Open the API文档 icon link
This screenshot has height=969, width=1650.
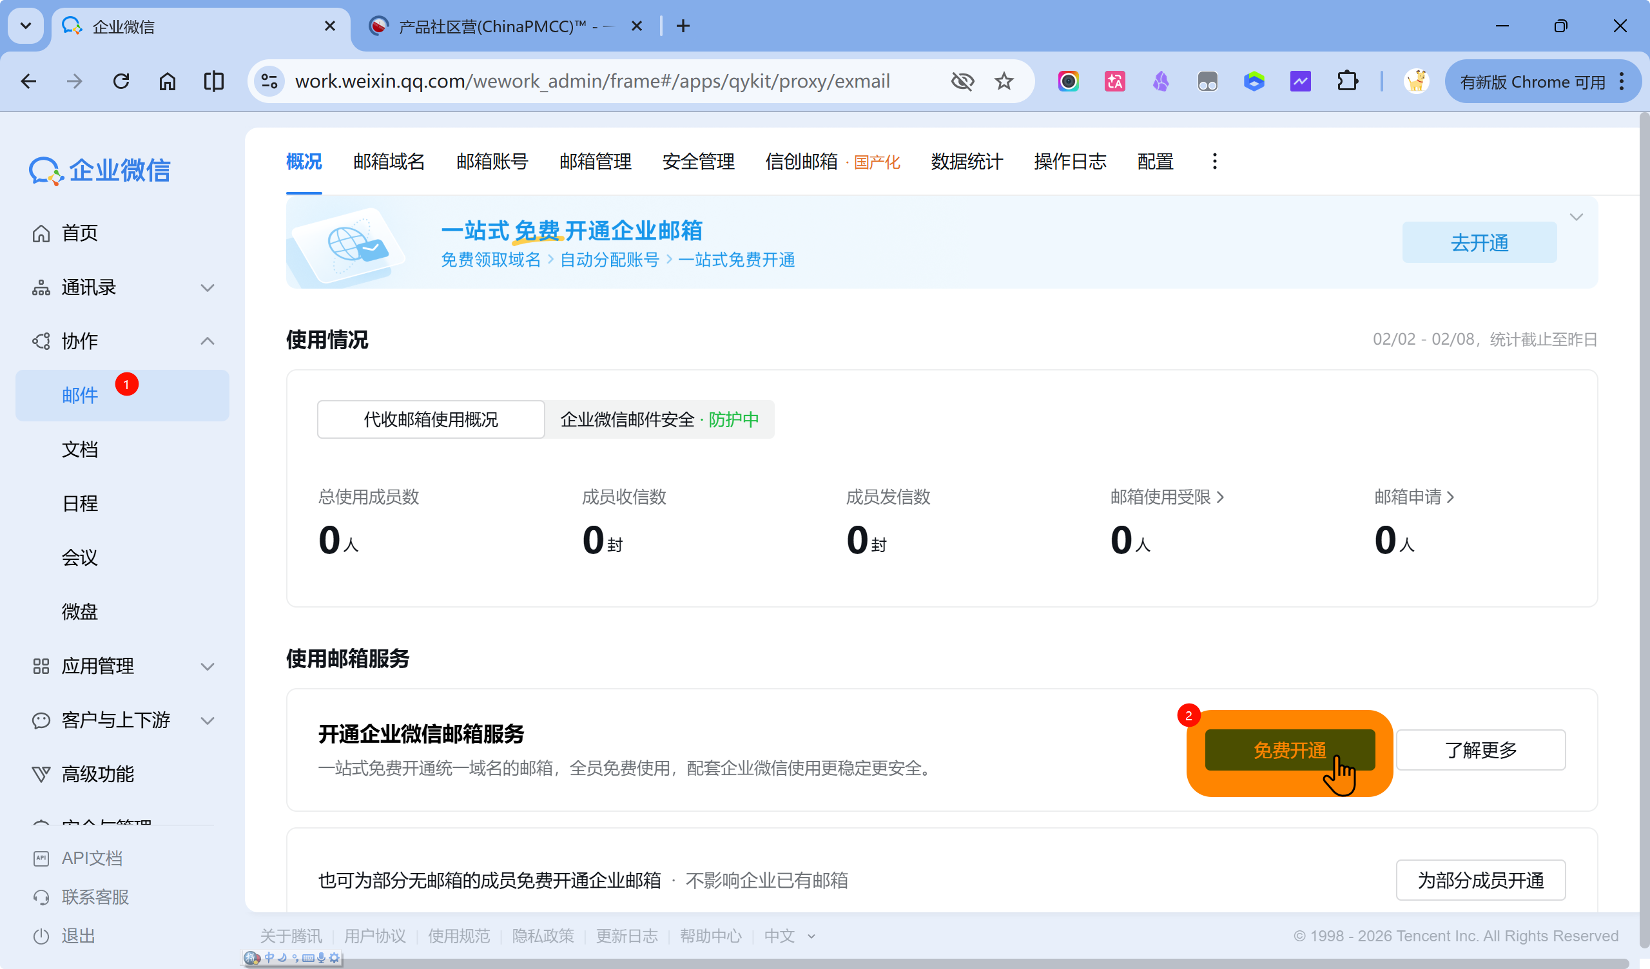click(x=41, y=858)
